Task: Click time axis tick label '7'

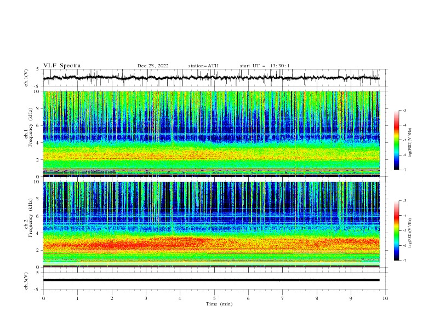Action: click(x=283, y=298)
